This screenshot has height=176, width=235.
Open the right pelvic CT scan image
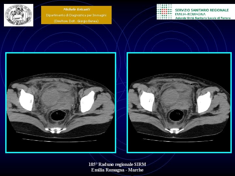point(179,103)
